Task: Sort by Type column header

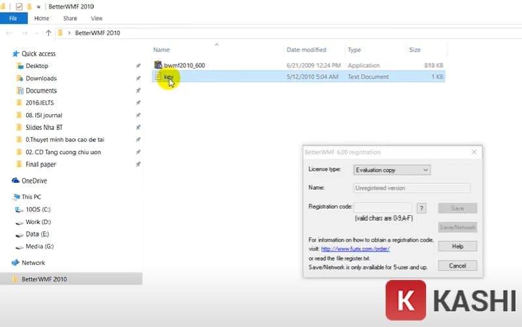Action: pos(354,50)
